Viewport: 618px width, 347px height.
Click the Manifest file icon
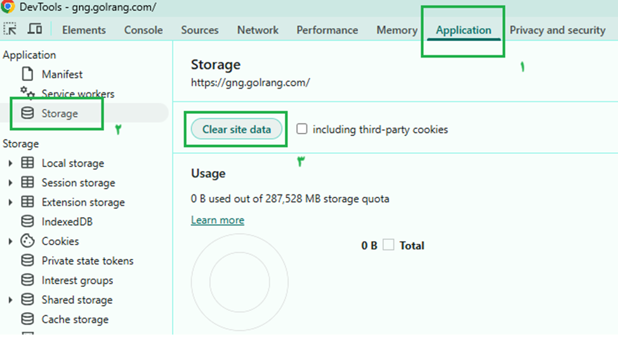click(27, 74)
